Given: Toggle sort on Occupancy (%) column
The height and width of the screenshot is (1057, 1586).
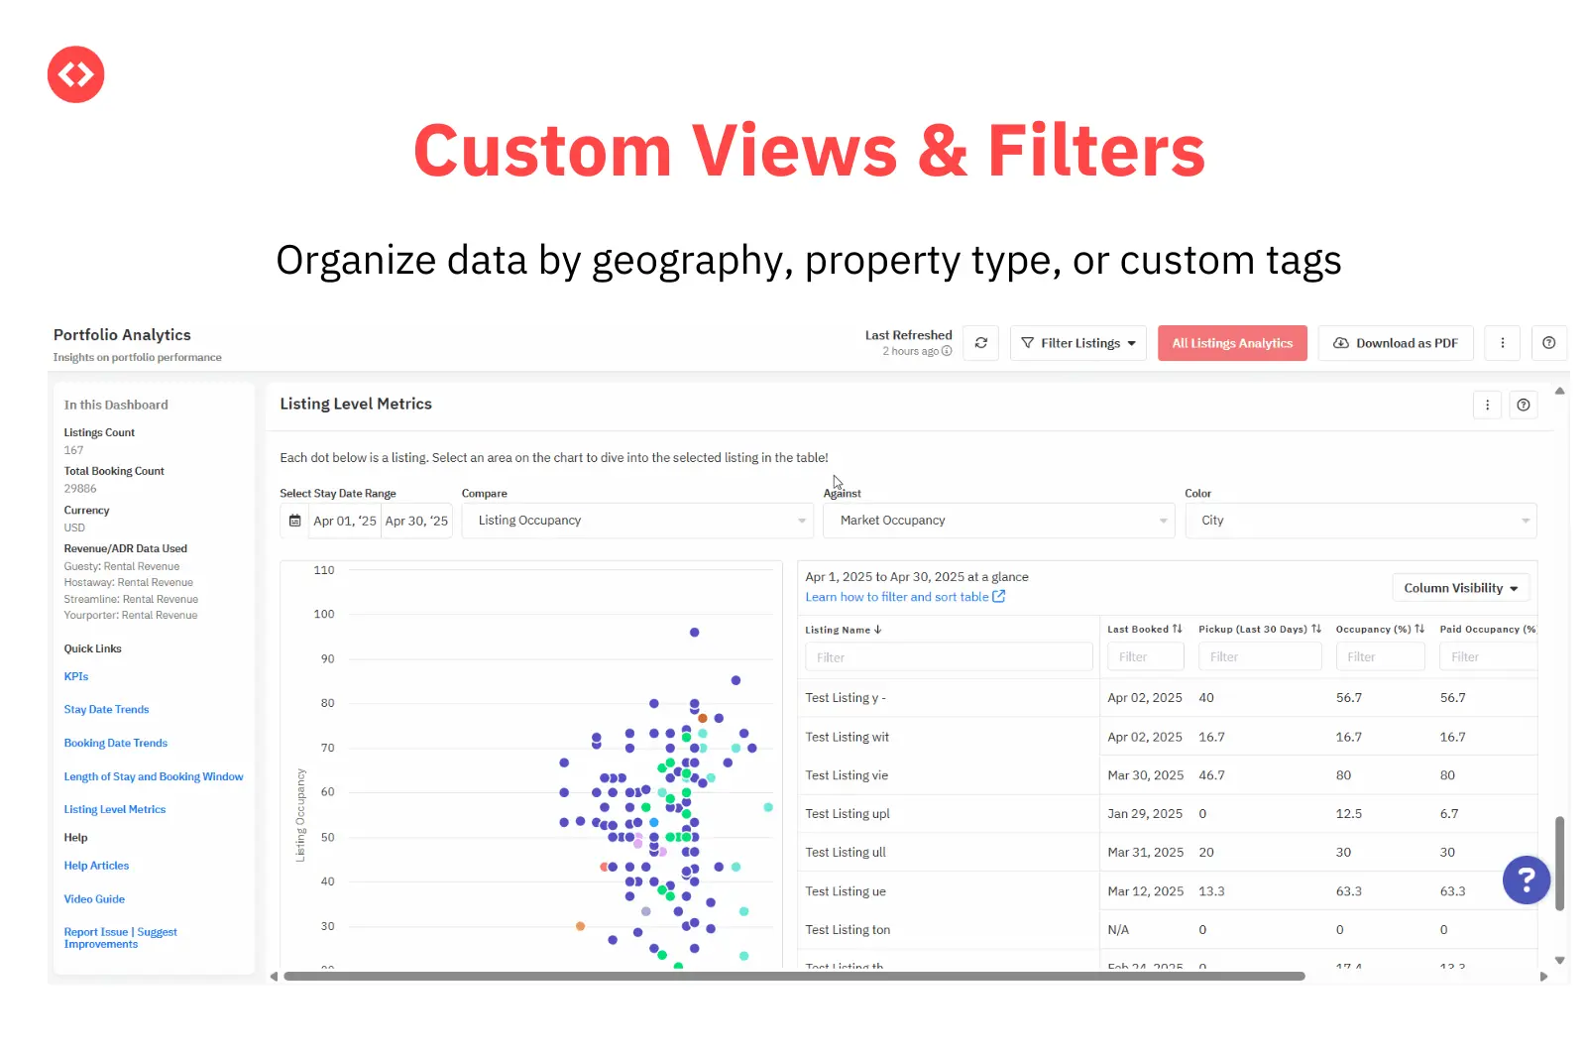Looking at the screenshot, I should pos(1419,629).
